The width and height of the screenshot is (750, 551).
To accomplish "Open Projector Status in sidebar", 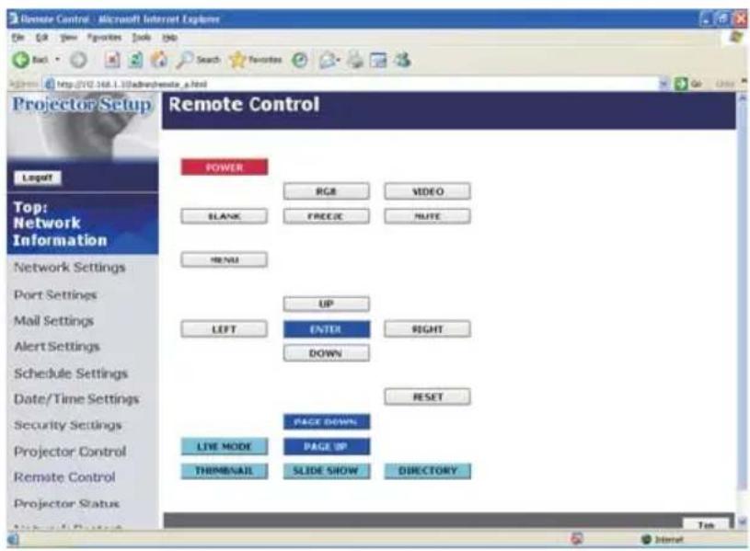I will coord(66,503).
